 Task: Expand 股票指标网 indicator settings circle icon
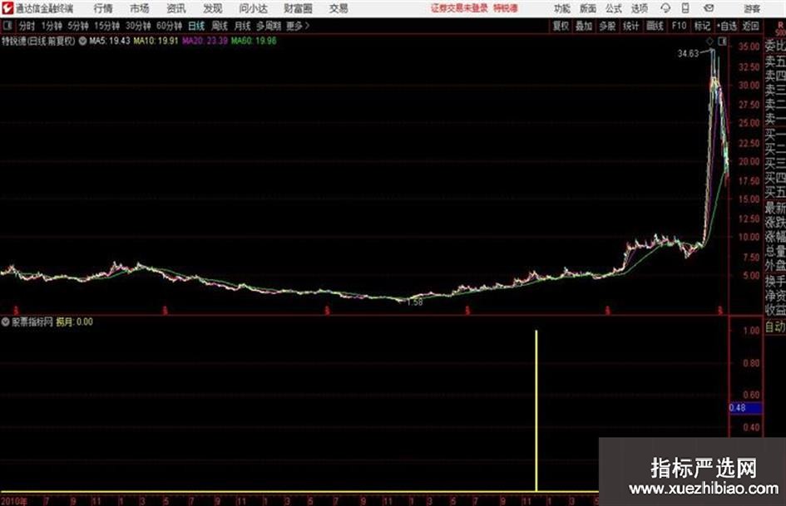[x=6, y=322]
